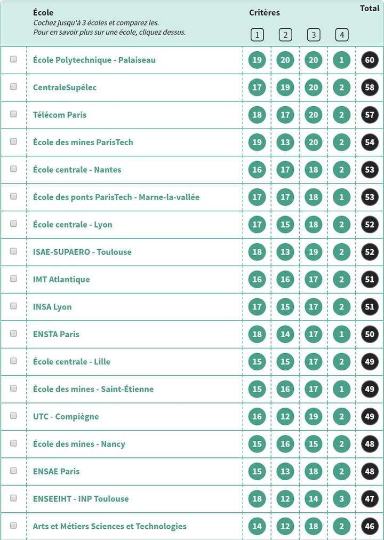Check the École Polytechnique - Palaiseau checkbox
Viewport: 384px width, 540px height.
pos(14,59)
